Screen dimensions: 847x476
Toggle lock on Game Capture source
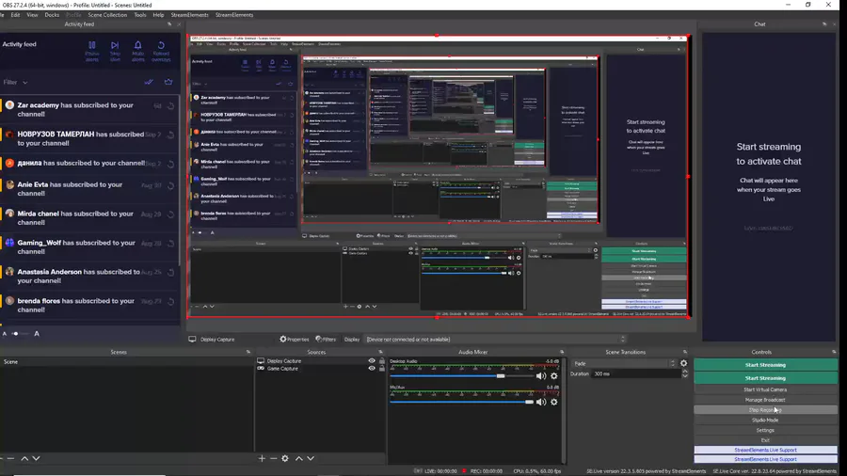click(382, 369)
